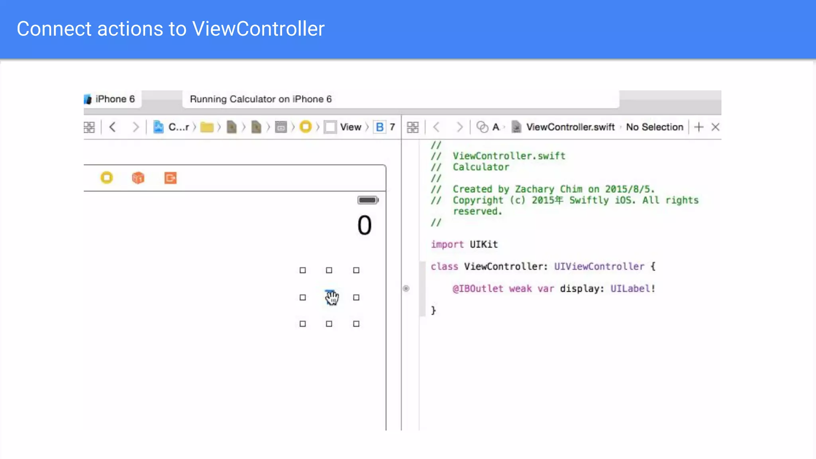Click the IBOutlet connection circle in gutter
The image size is (816, 459).
coord(406,288)
